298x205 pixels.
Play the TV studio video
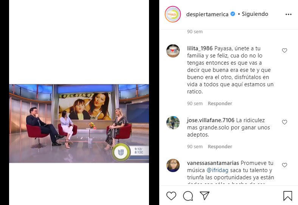pos(79,123)
